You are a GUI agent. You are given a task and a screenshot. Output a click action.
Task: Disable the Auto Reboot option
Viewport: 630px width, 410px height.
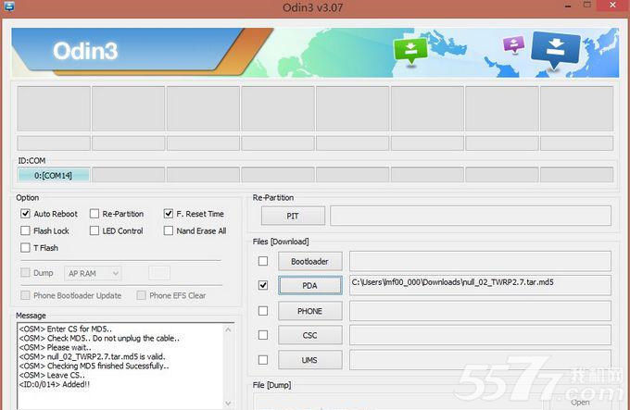click(x=25, y=214)
